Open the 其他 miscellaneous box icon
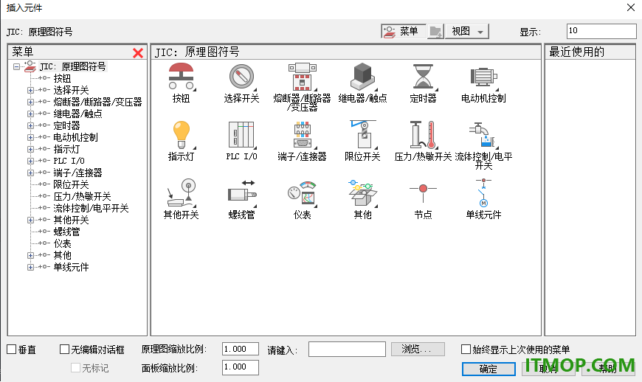Image resolution: width=642 pixels, height=382 pixels. (x=363, y=193)
